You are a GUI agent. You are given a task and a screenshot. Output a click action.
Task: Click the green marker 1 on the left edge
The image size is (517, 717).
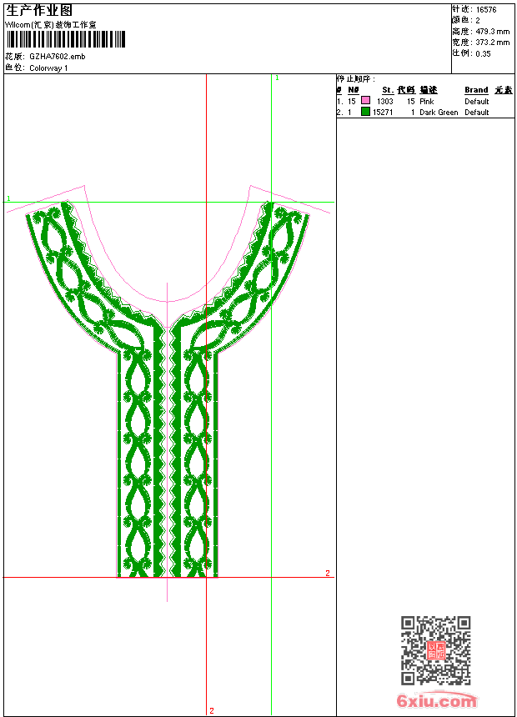coord(8,198)
